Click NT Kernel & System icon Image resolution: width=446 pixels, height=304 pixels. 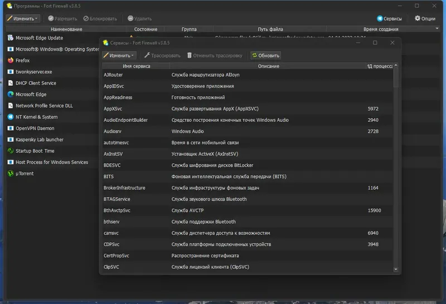click(x=11, y=117)
